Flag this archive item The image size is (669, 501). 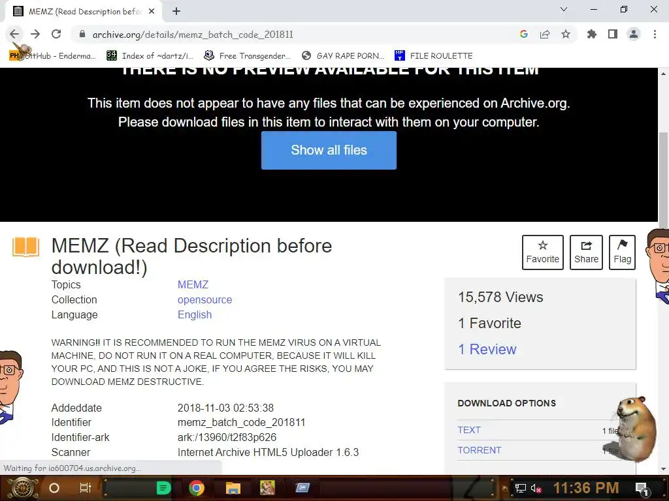(622, 252)
